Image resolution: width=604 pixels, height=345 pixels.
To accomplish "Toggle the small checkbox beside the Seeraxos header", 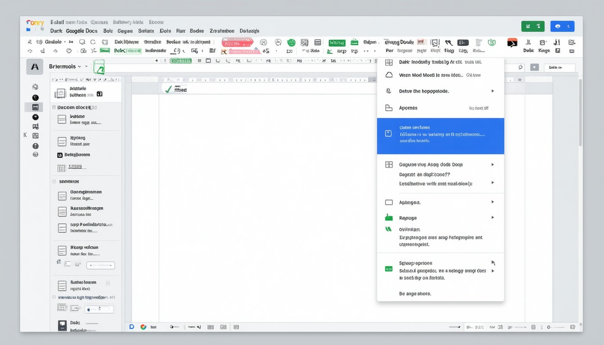I will (54, 181).
